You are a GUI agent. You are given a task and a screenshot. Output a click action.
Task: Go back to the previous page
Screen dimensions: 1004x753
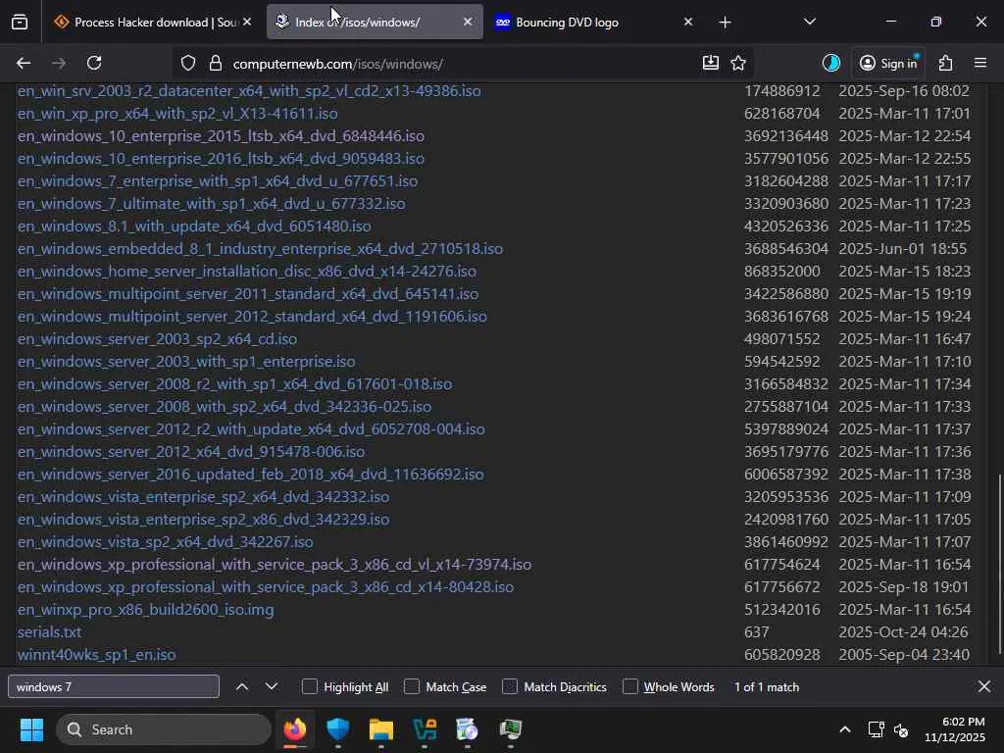click(x=24, y=63)
